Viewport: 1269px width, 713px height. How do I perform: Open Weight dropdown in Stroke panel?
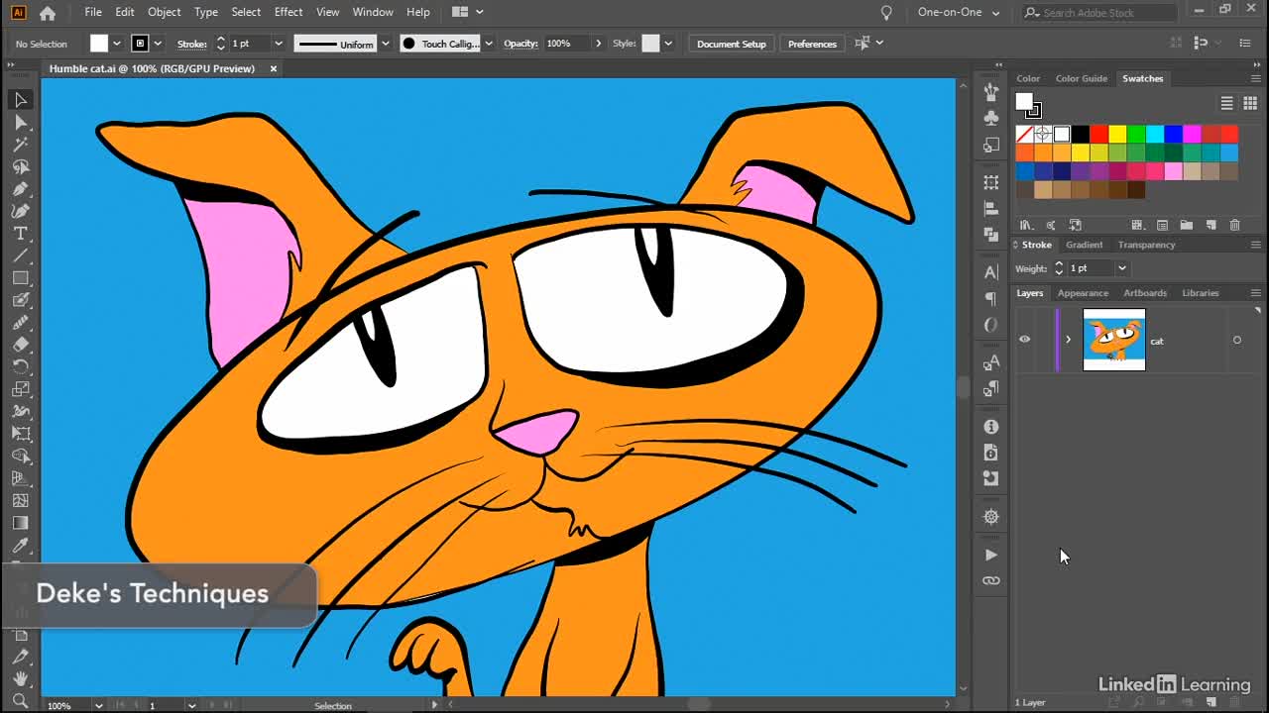tap(1122, 268)
